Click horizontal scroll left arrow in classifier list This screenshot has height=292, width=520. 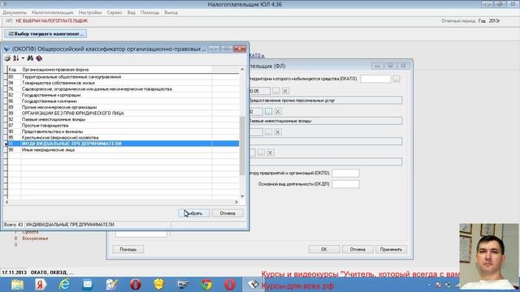pos(7,202)
